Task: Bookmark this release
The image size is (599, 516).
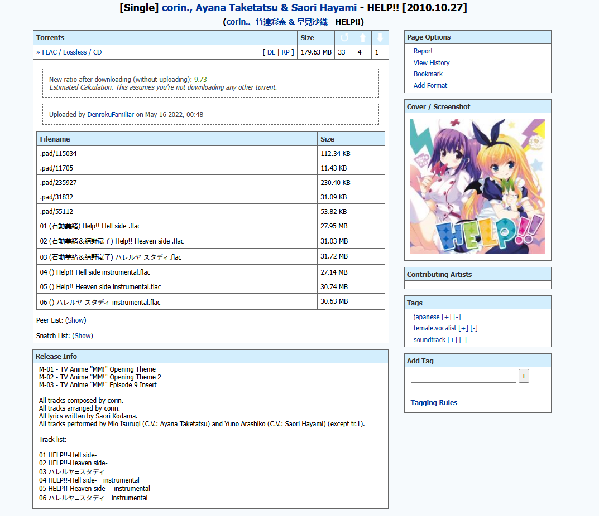Action: coord(428,74)
